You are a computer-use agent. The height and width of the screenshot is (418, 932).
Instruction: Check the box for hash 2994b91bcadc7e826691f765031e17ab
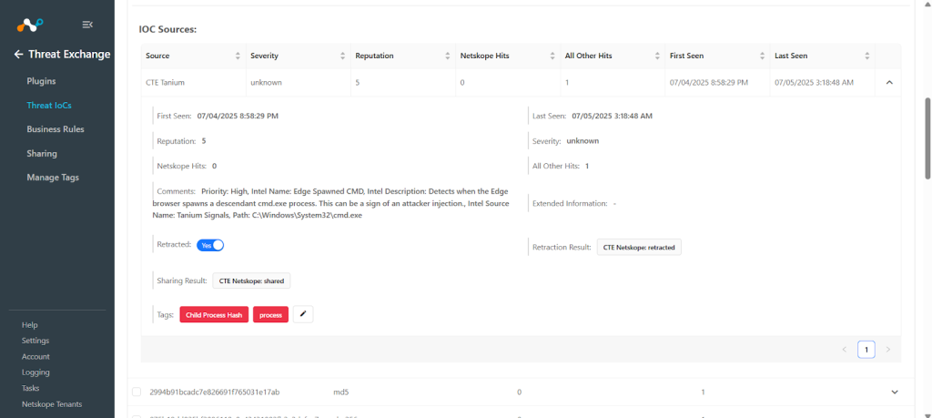point(137,392)
